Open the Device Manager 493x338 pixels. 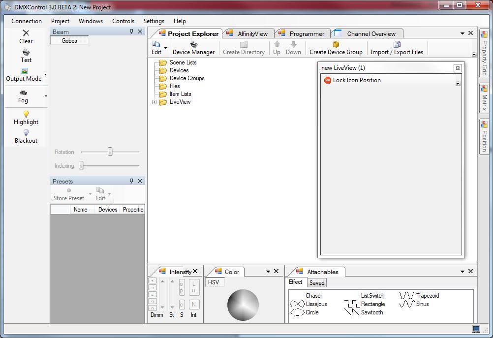click(x=193, y=45)
